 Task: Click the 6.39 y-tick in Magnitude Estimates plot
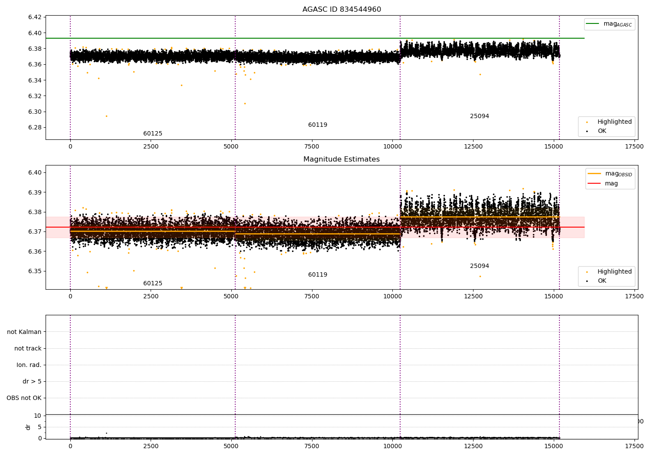click(x=35, y=192)
